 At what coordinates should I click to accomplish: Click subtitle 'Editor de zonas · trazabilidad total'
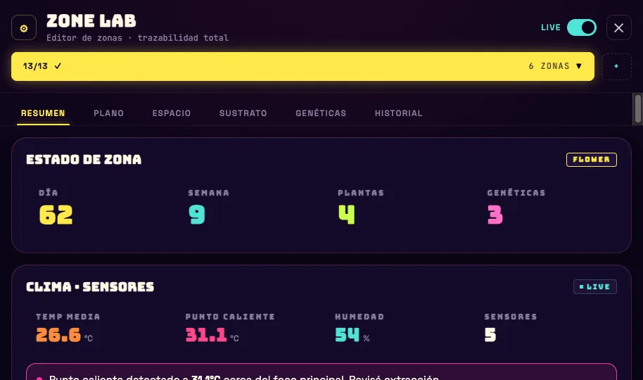(x=137, y=38)
